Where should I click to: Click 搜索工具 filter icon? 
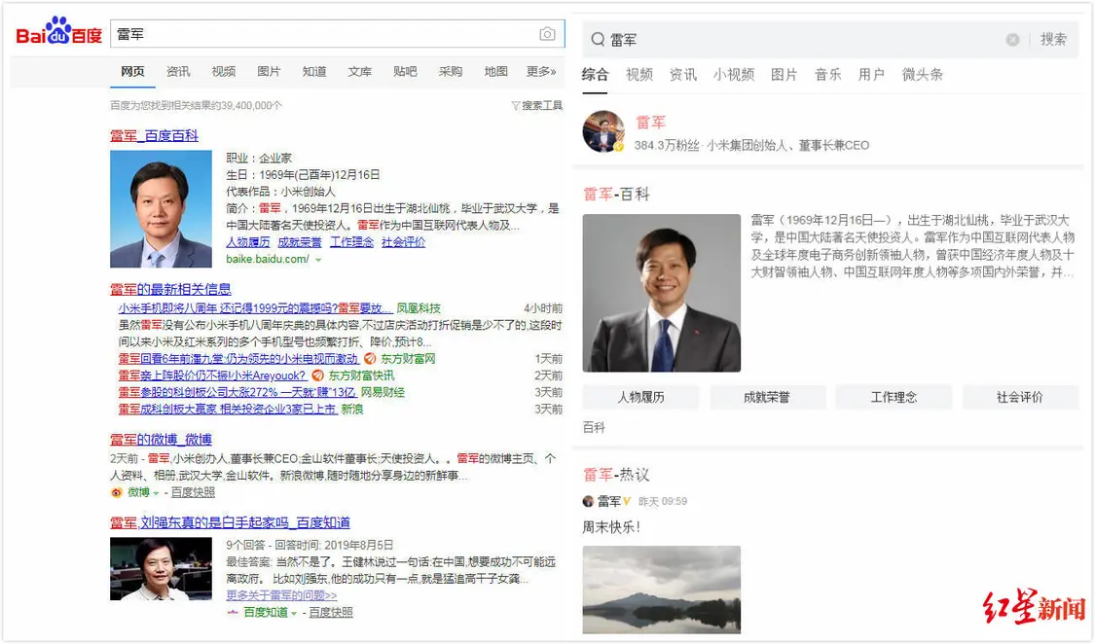tap(515, 105)
